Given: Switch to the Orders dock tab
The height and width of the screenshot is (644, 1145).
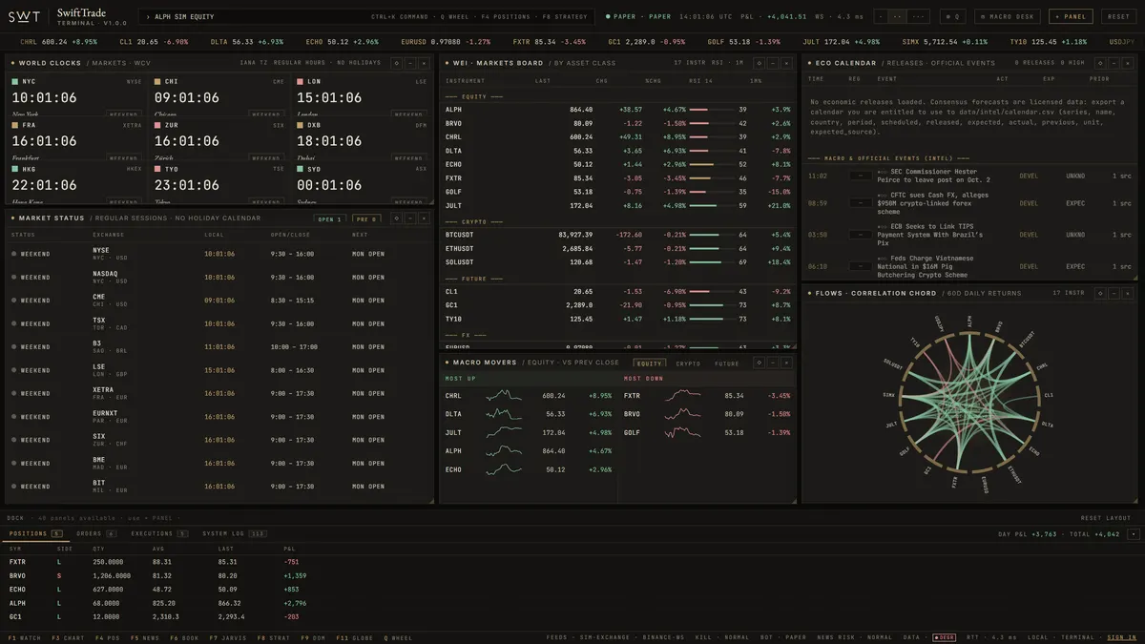Looking at the screenshot, I should 96,533.
